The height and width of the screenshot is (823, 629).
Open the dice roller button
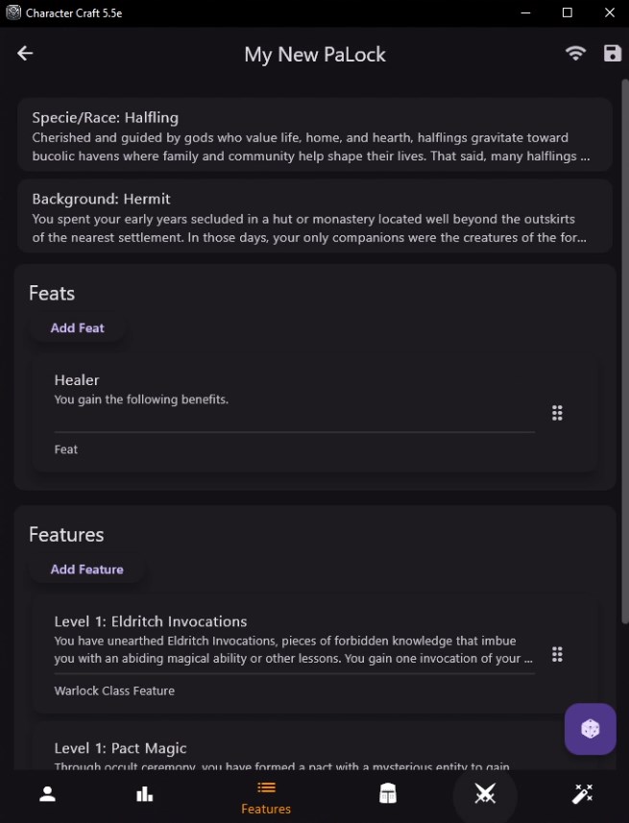pyautogui.click(x=590, y=729)
